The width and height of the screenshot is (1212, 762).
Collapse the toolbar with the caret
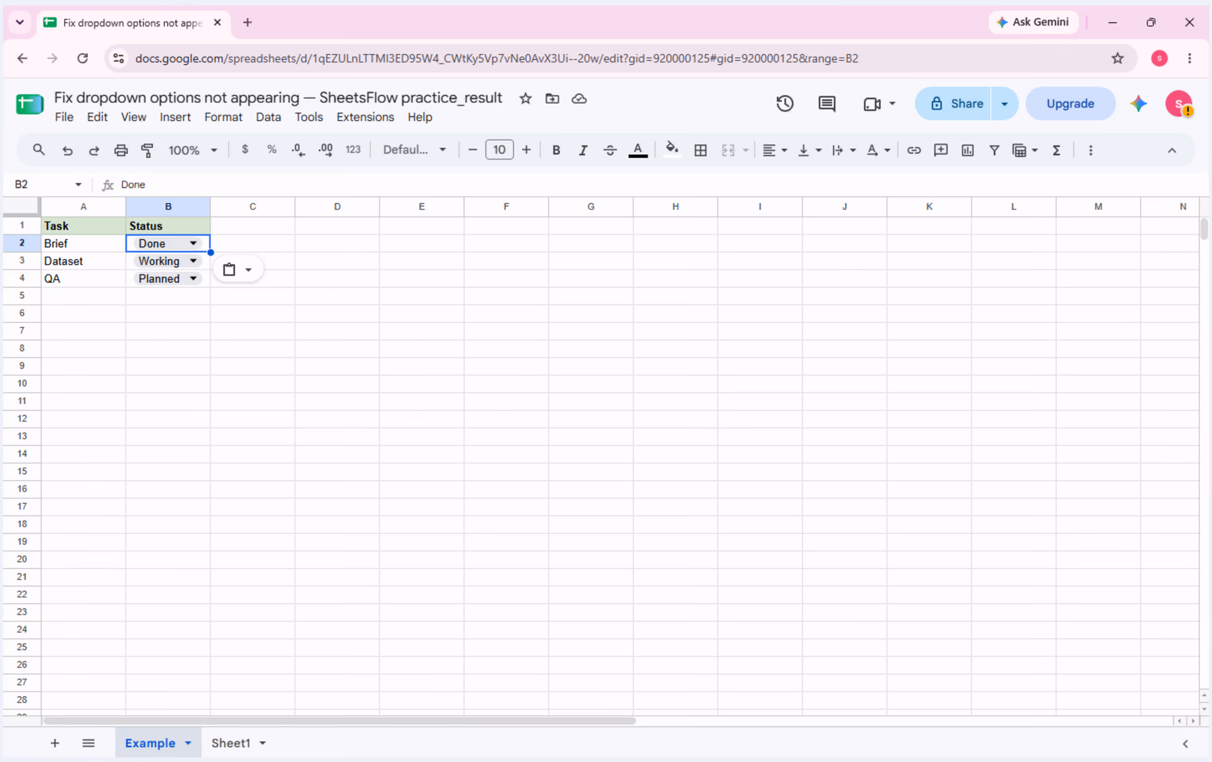pos(1172,150)
